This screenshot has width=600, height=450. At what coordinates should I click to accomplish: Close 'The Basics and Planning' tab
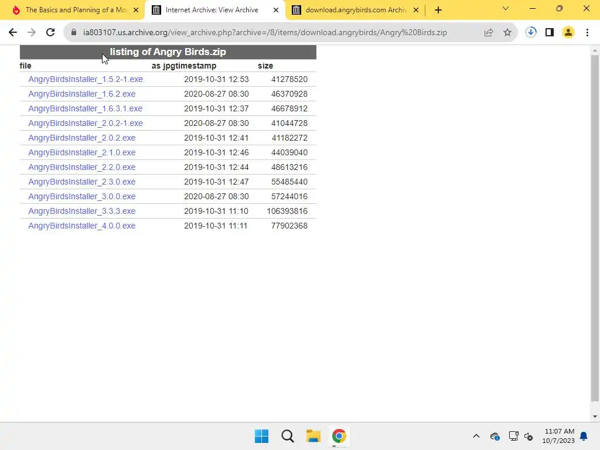(136, 10)
